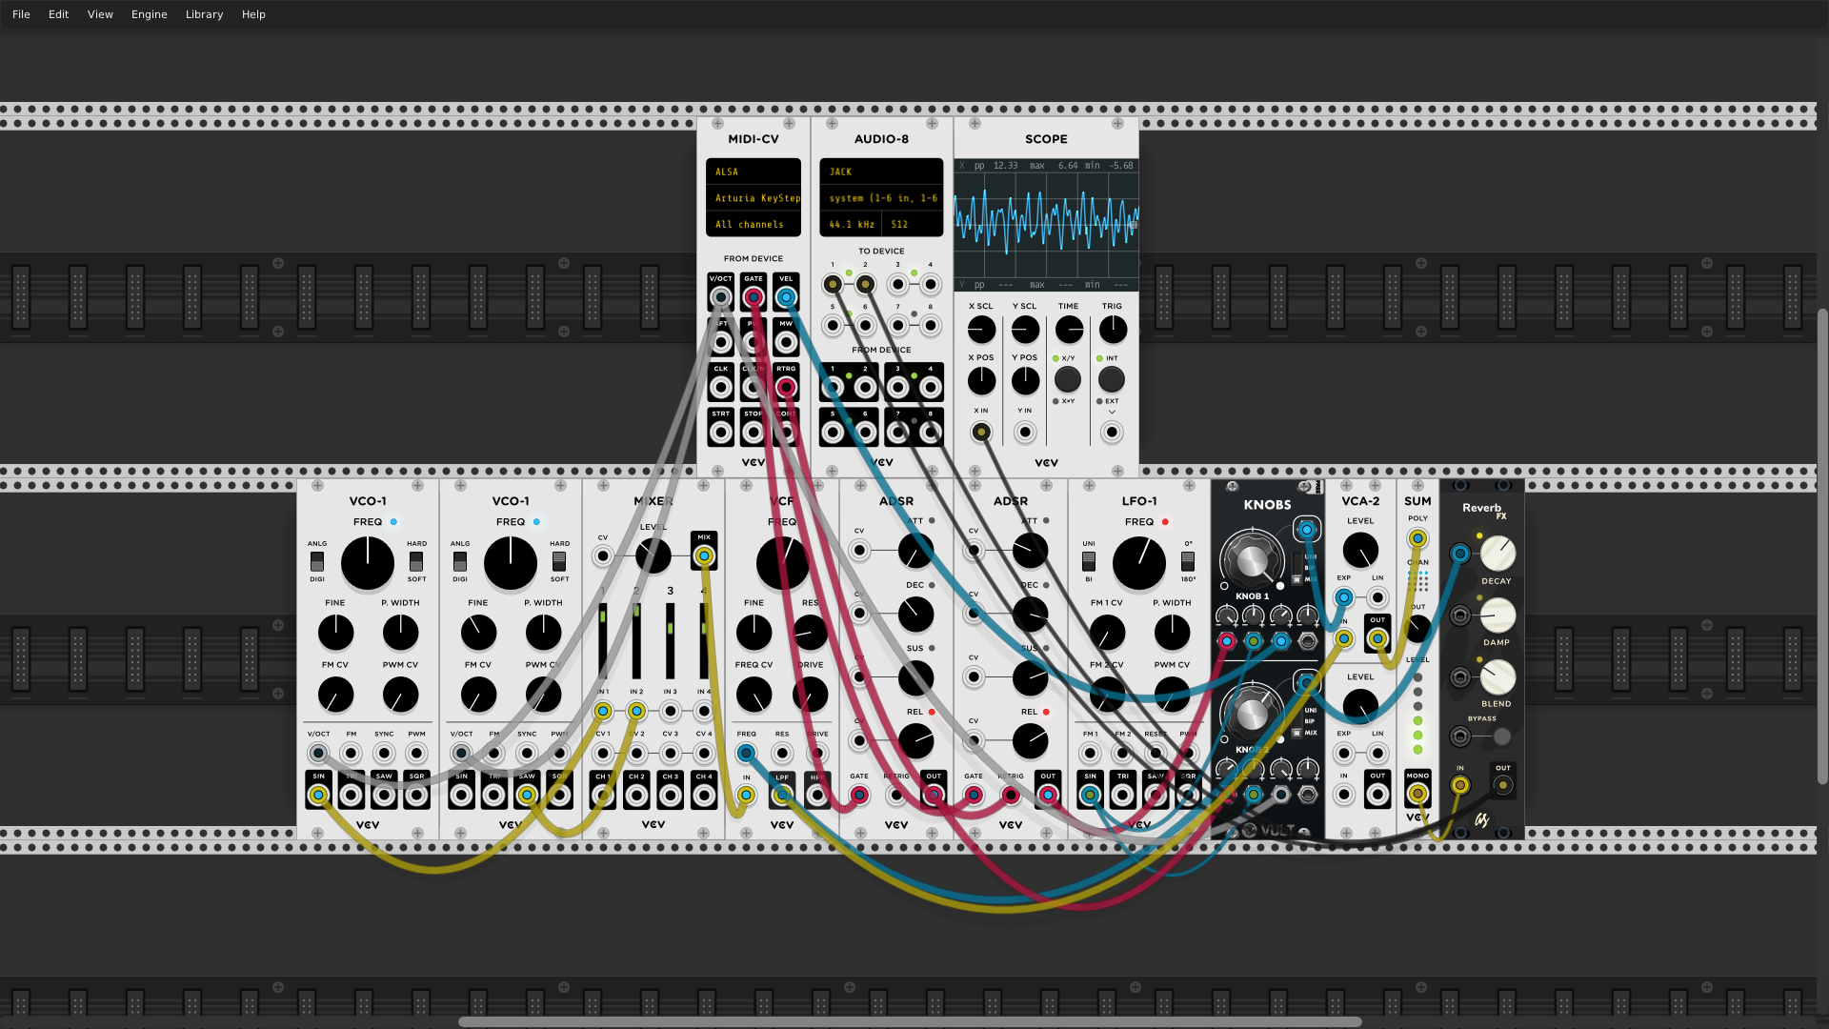Select the FINE knob on VCF

tap(754, 633)
